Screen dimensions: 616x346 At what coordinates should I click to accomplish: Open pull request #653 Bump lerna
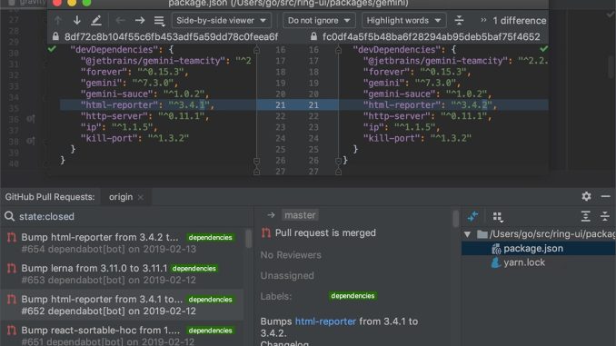[x=122, y=273]
